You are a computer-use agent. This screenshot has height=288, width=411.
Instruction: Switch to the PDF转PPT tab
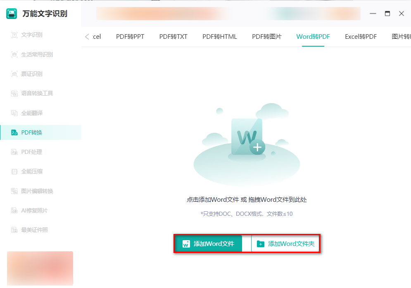coord(129,36)
